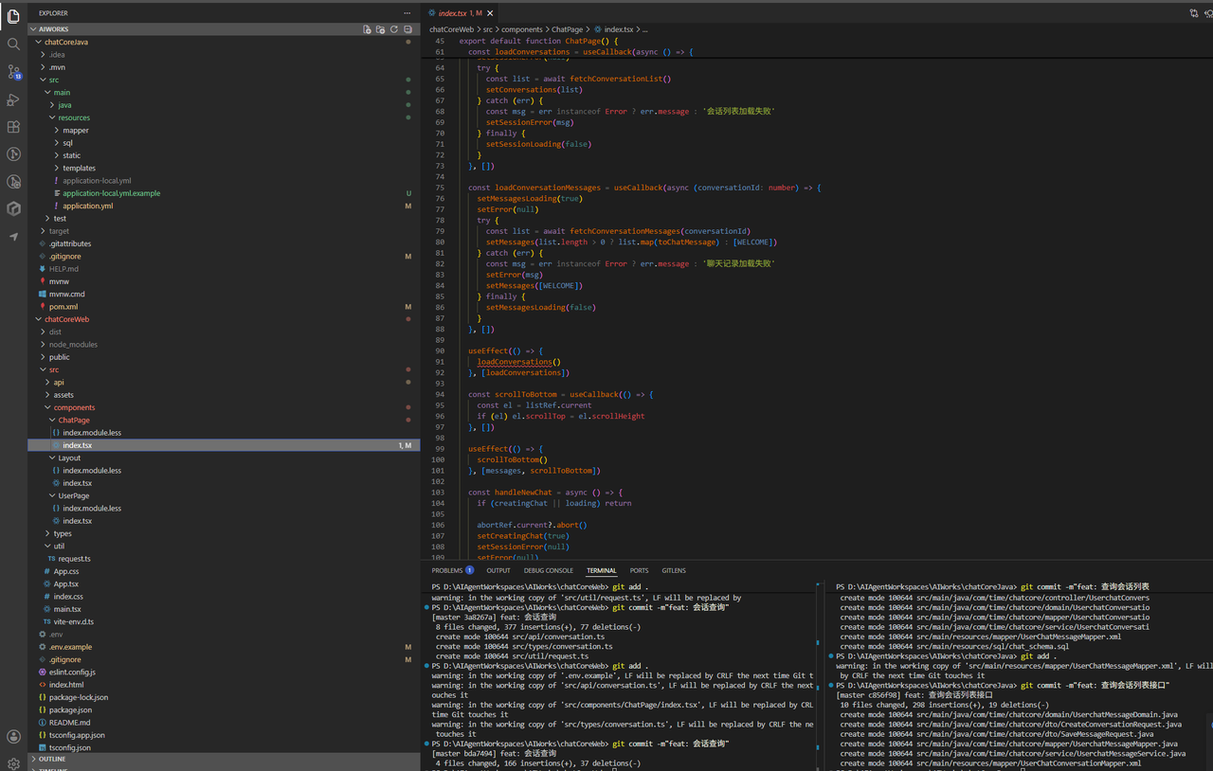Open App.tsx file
Viewport: 1213px width, 771px height.
tap(66, 584)
